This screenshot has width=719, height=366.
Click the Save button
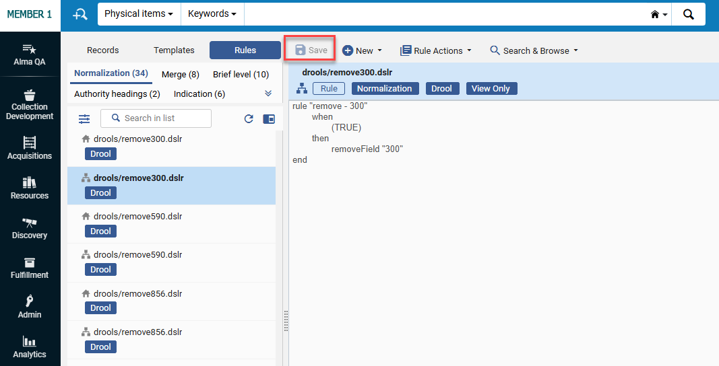311,50
